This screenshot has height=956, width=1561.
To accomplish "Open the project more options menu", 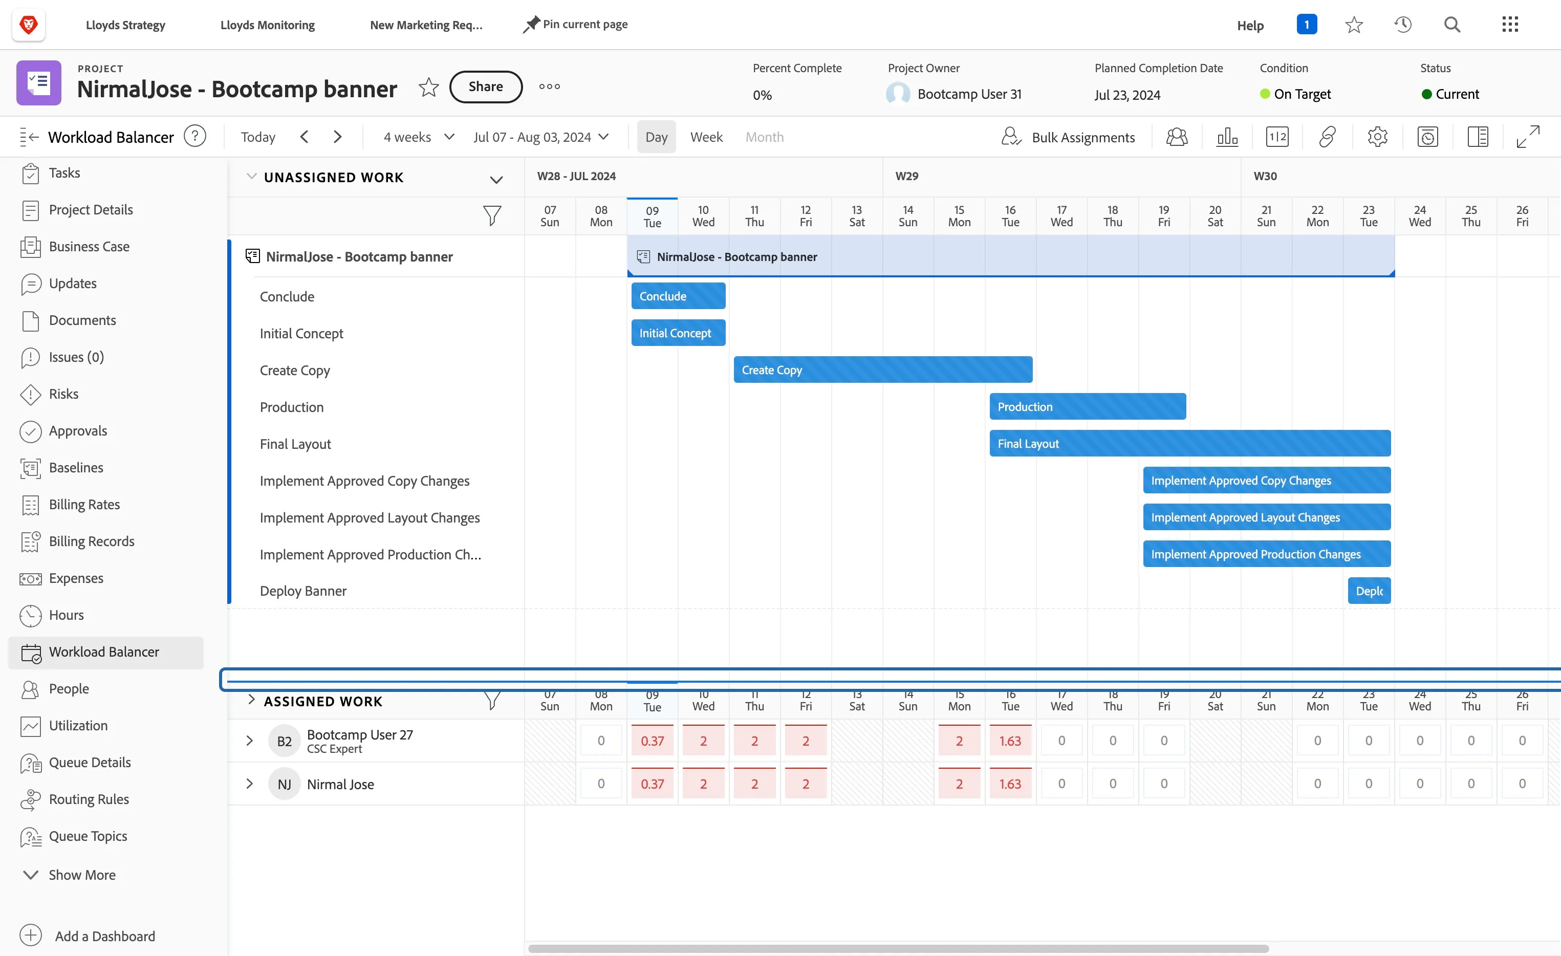I will tap(549, 87).
